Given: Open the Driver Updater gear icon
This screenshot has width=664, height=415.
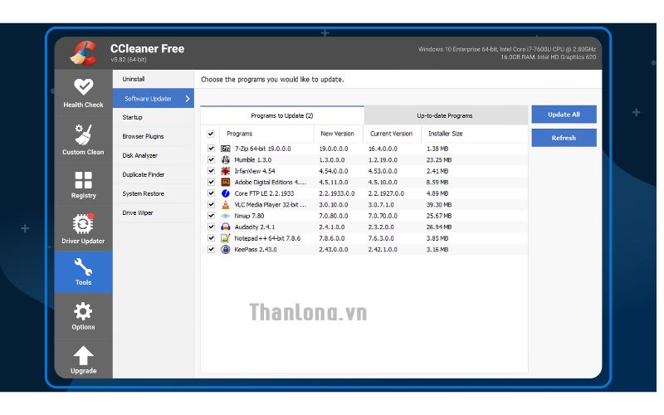Looking at the screenshot, I should pyautogui.click(x=83, y=224).
